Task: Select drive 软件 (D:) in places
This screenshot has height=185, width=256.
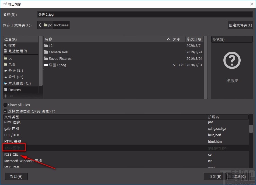Action: click(x=21, y=77)
